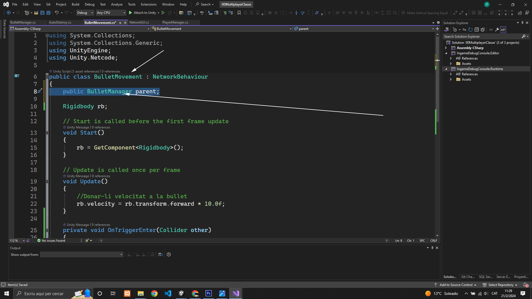This screenshot has width=532, height=299.
Task: Toggle pin on BulletMovement.cs tab
Action: [x=120, y=23]
